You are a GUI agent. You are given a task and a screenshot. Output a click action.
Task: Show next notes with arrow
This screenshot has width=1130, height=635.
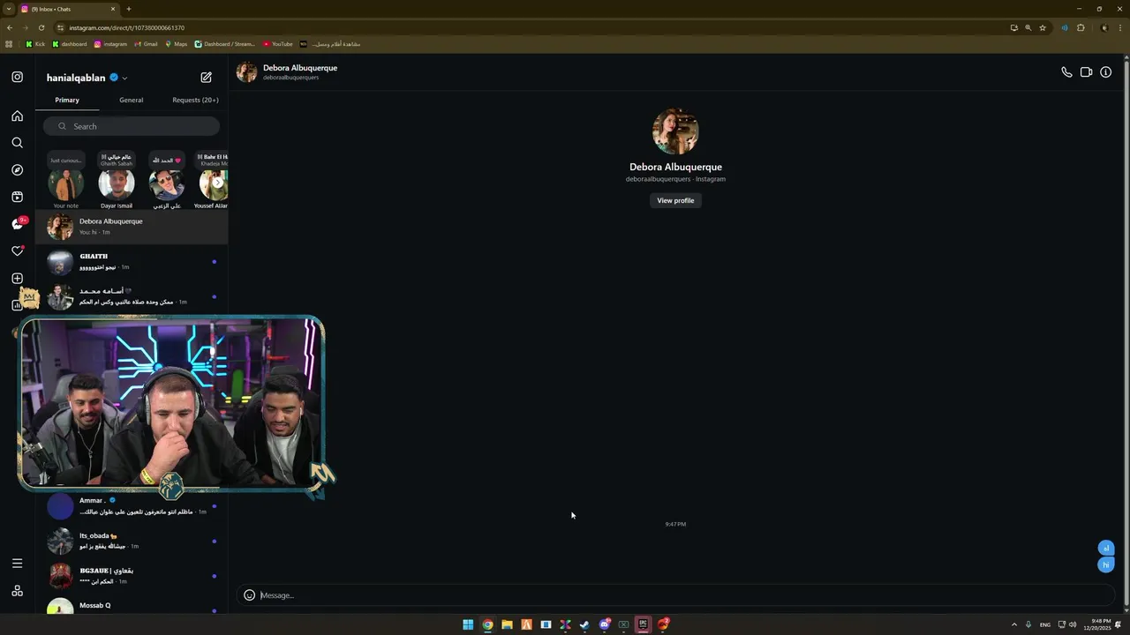click(x=217, y=183)
